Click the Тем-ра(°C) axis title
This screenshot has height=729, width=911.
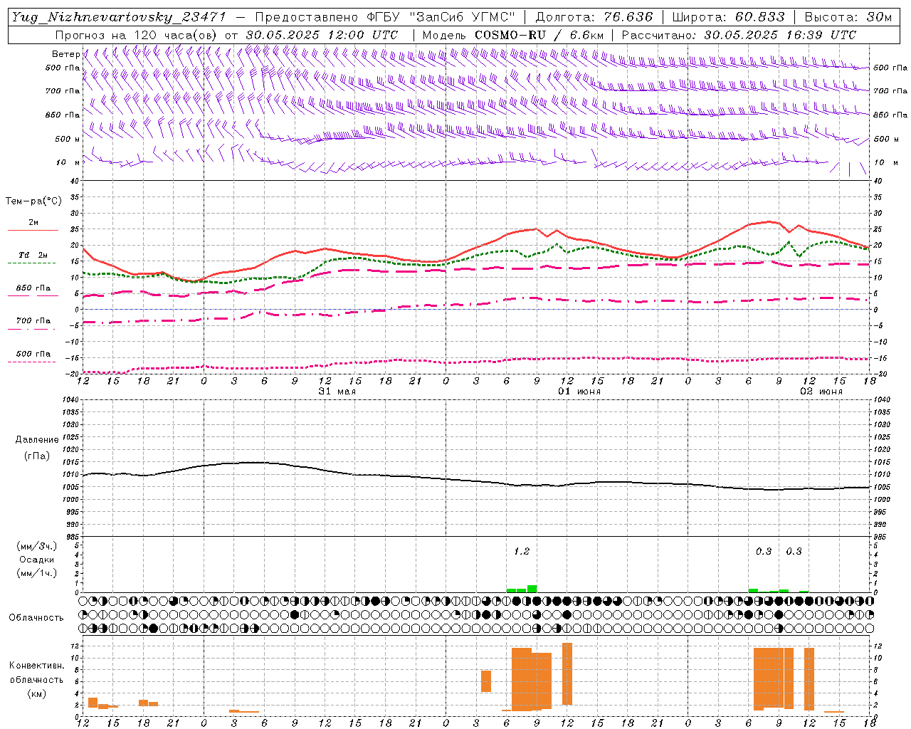pyautogui.click(x=34, y=201)
